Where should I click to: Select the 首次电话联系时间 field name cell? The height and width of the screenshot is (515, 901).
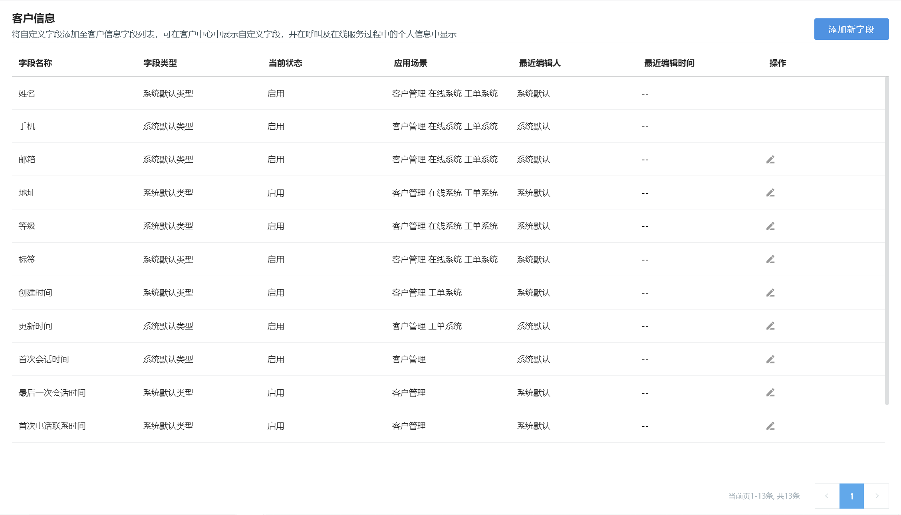pyautogui.click(x=52, y=426)
